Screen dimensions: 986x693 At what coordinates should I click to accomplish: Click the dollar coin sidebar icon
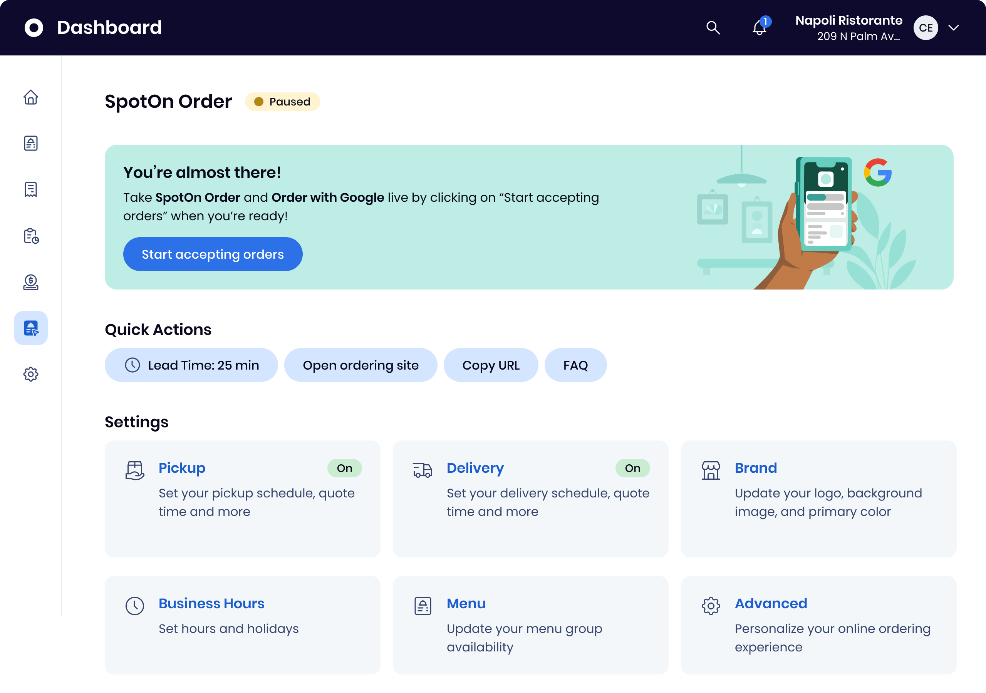[30, 282]
